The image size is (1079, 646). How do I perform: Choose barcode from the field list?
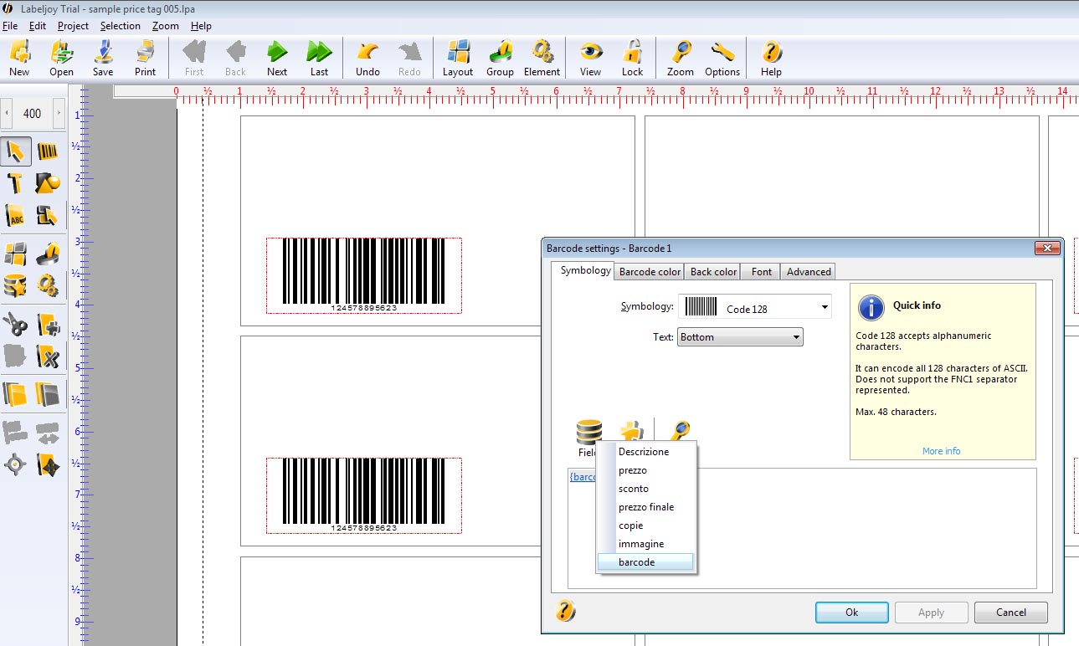pyautogui.click(x=645, y=562)
